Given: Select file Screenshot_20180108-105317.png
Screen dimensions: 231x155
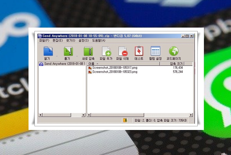Looking at the screenshot, I should click(x=115, y=68).
